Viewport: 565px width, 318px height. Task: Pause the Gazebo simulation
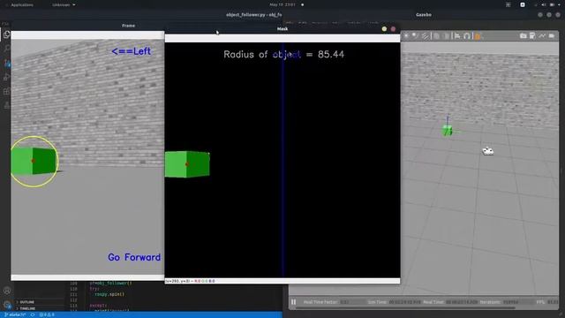pos(293,302)
